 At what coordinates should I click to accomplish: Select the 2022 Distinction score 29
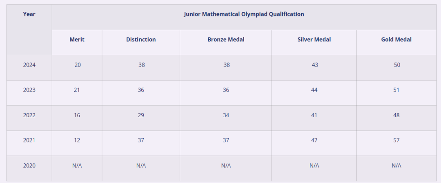click(x=141, y=115)
